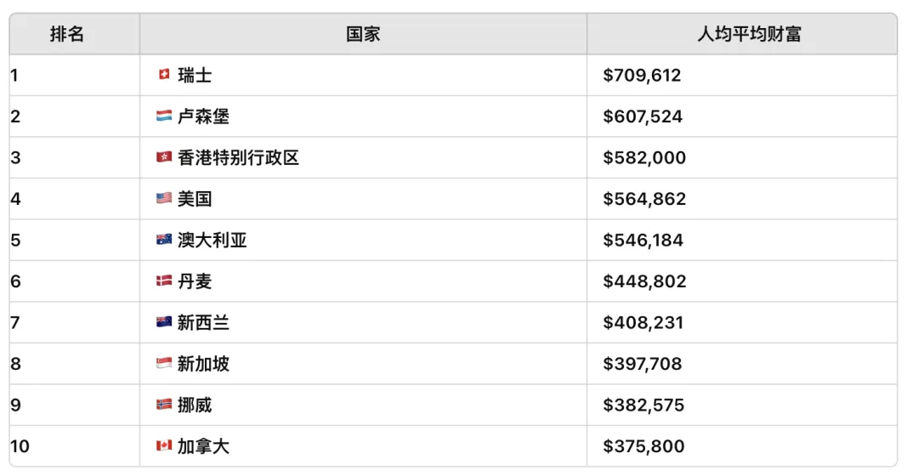Select the $375,800 wealth cell

point(643,447)
